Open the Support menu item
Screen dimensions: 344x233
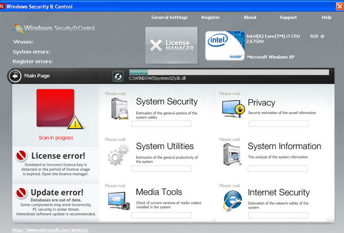288,17
